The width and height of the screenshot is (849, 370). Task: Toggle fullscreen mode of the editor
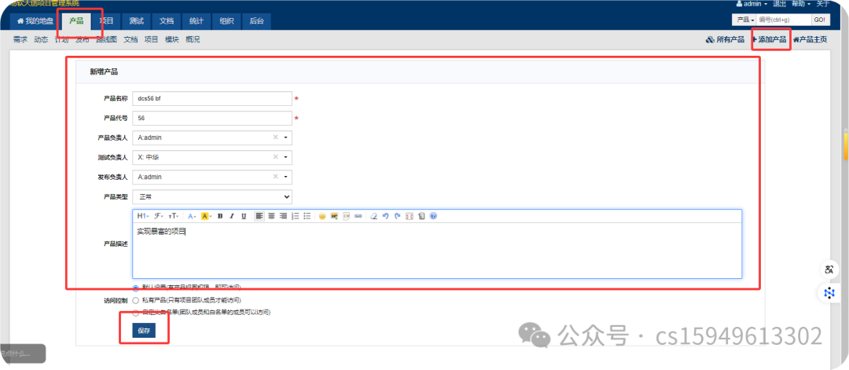click(410, 216)
